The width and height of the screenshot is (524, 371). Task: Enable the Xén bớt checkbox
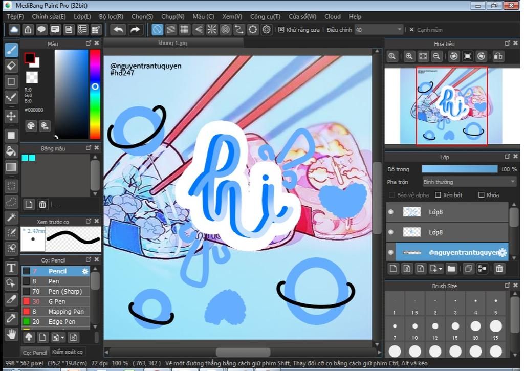(438, 195)
